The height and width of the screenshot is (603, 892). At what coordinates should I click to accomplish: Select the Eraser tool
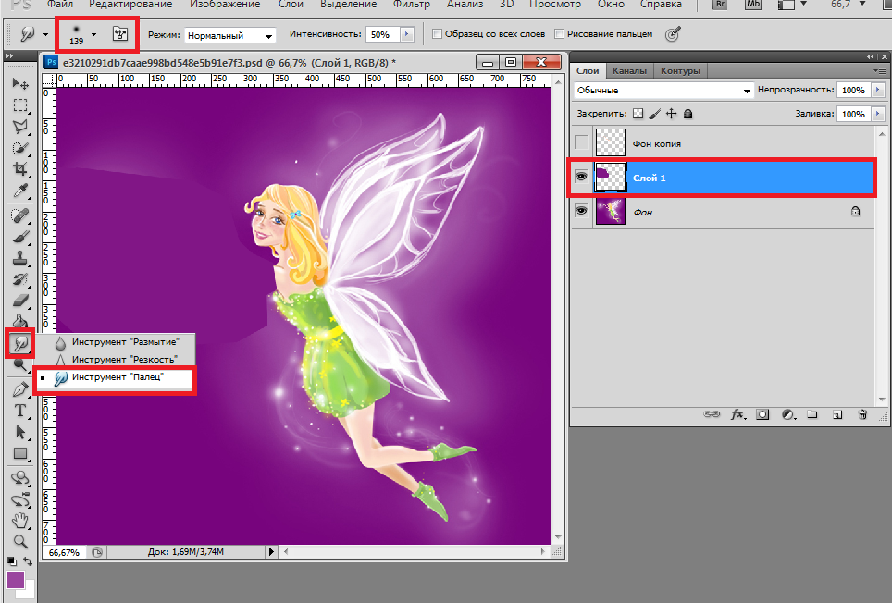tap(19, 301)
